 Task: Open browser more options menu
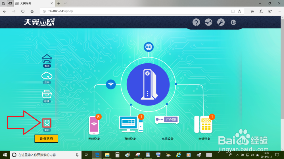pos(279,11)
